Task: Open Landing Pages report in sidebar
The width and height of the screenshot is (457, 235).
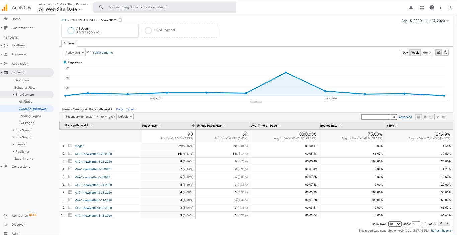Action: [x=29, y=116]
